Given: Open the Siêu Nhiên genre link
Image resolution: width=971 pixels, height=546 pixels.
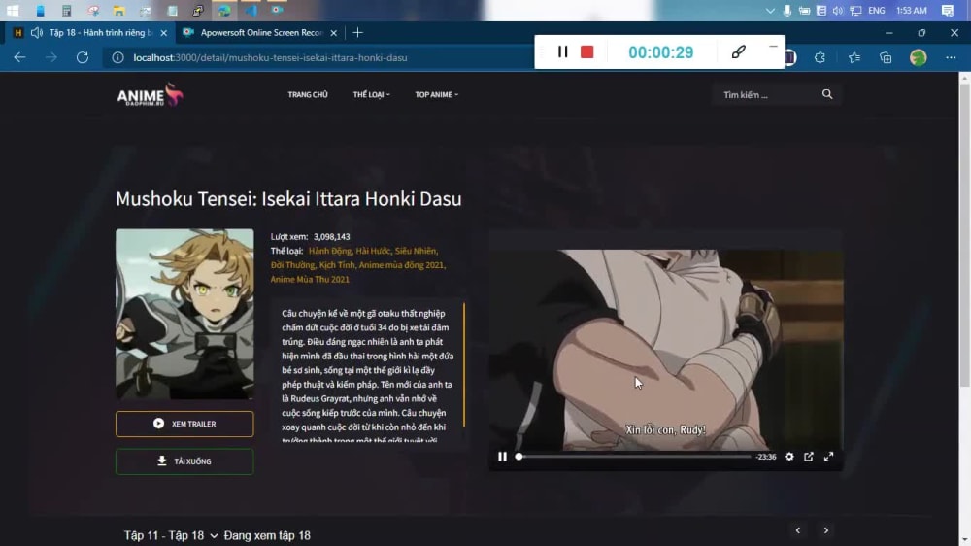Looking at the screenshot, I should click(x=417, y=251).
